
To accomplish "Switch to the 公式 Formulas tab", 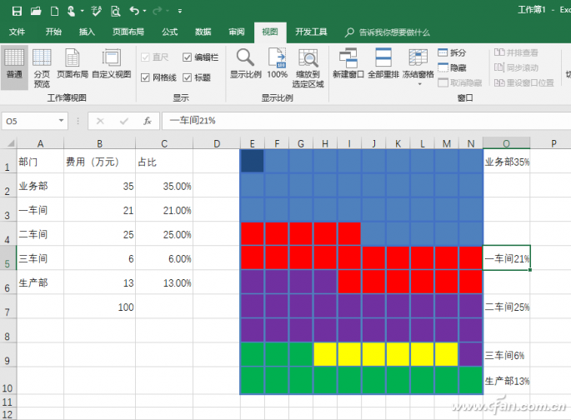I will (x=170, y=32).
